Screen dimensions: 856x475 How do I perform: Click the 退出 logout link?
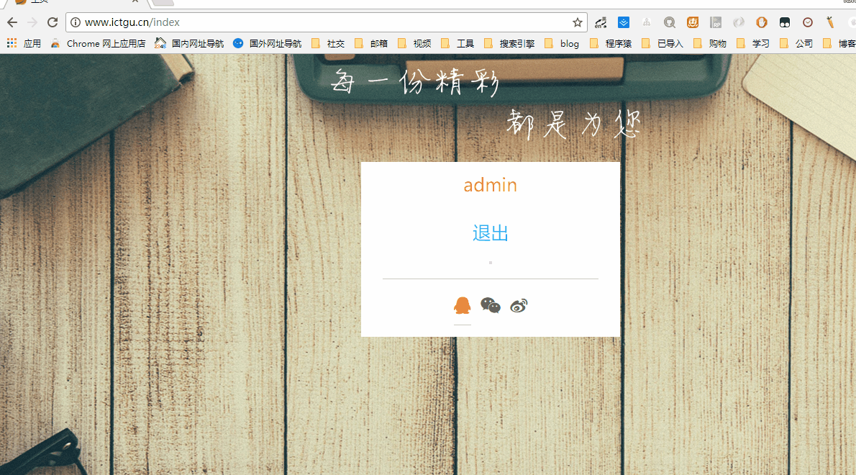click(491, 233)
